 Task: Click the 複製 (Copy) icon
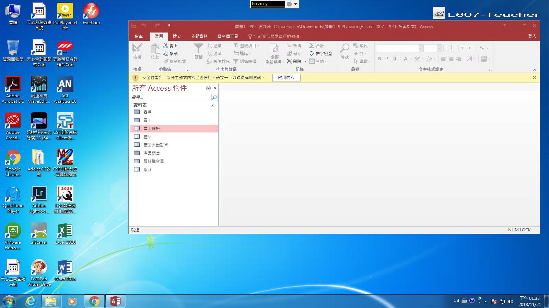pos(166,53)
